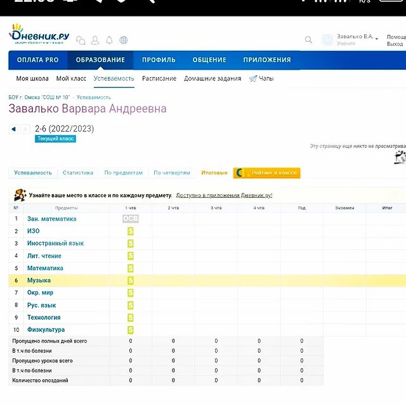Click the search magnifier icon
The height and width of the screenshot is (406, 406).
(308, 39)
